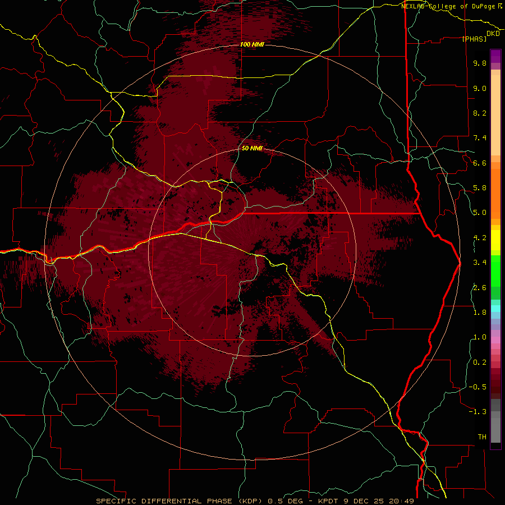
Task: Click the "TH" threshold label on the scale
Action: click(482, 437)
